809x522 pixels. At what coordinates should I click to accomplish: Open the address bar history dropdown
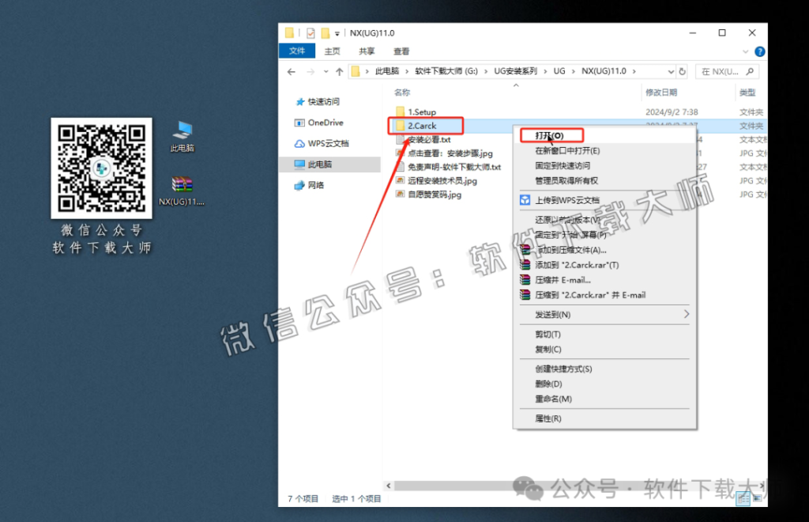[x=670, y=70]
